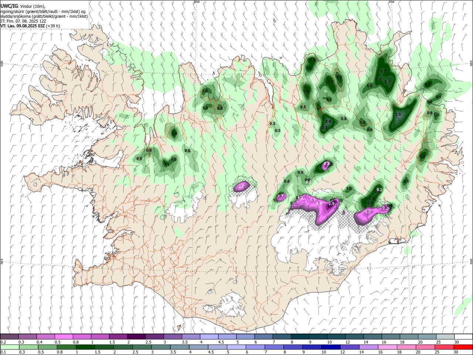Click the 2.3 rain value on the map
The width and height of the screenshot is (473, 355).
tap(324, 128)
